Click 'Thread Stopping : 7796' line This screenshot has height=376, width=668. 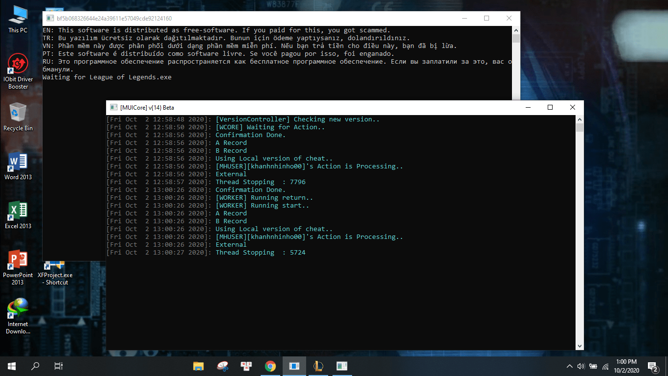261,182
